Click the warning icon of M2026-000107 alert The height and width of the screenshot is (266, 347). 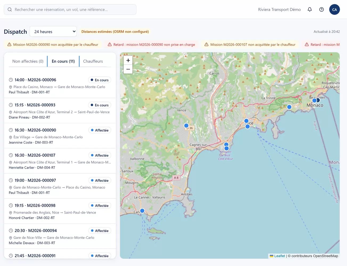coord(206,44)
